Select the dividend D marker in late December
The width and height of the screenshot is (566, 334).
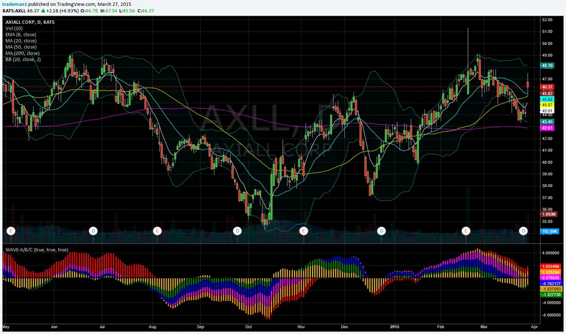click(x=381, y=231)
